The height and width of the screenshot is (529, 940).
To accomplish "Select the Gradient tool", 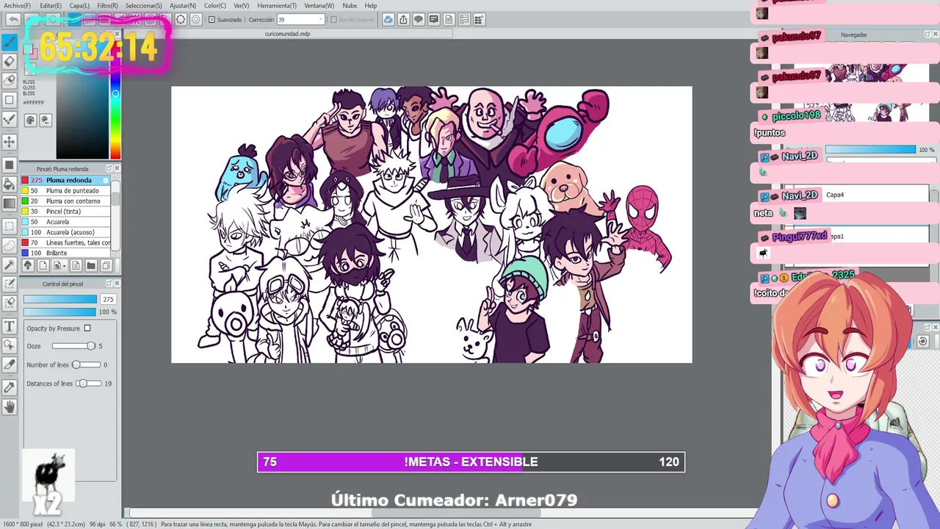I will coord(10,204).
